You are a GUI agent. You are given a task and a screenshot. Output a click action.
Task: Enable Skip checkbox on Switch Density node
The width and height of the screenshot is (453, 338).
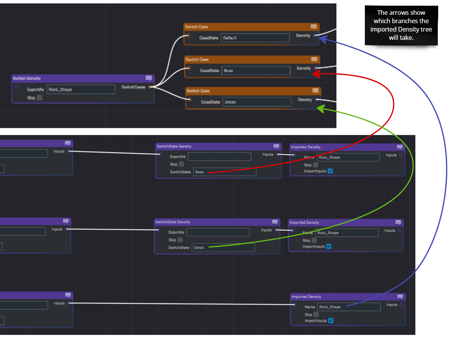coord(40,98)
